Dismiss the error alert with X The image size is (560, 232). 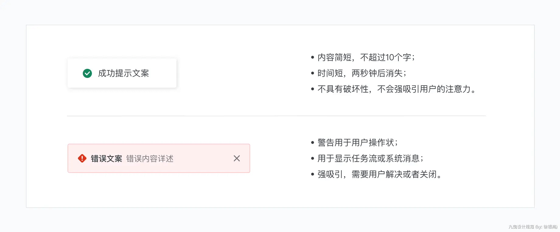tap(237, 158)
